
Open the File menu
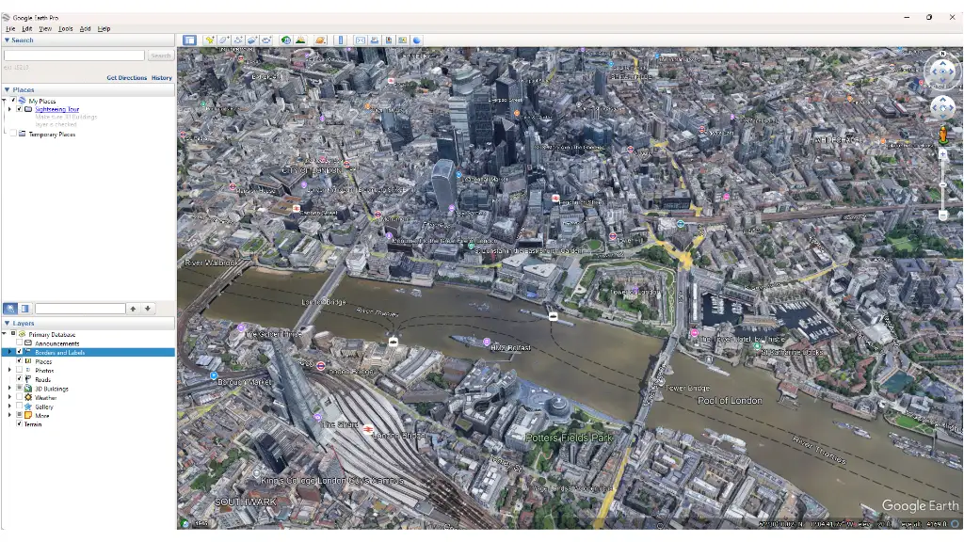10,28
